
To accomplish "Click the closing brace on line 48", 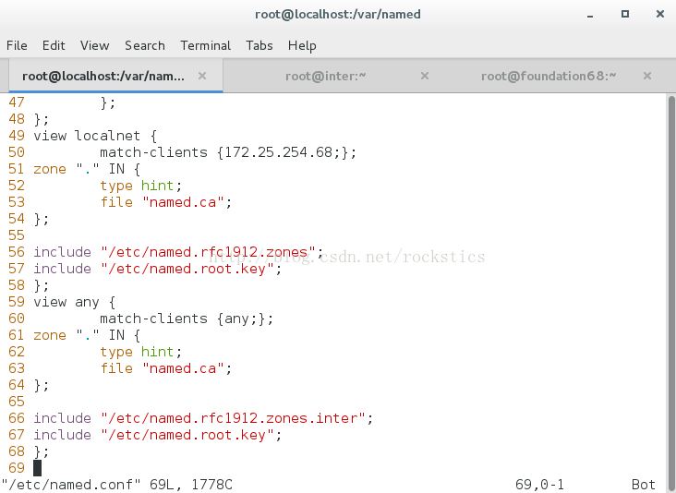I will tap(41, 119).
